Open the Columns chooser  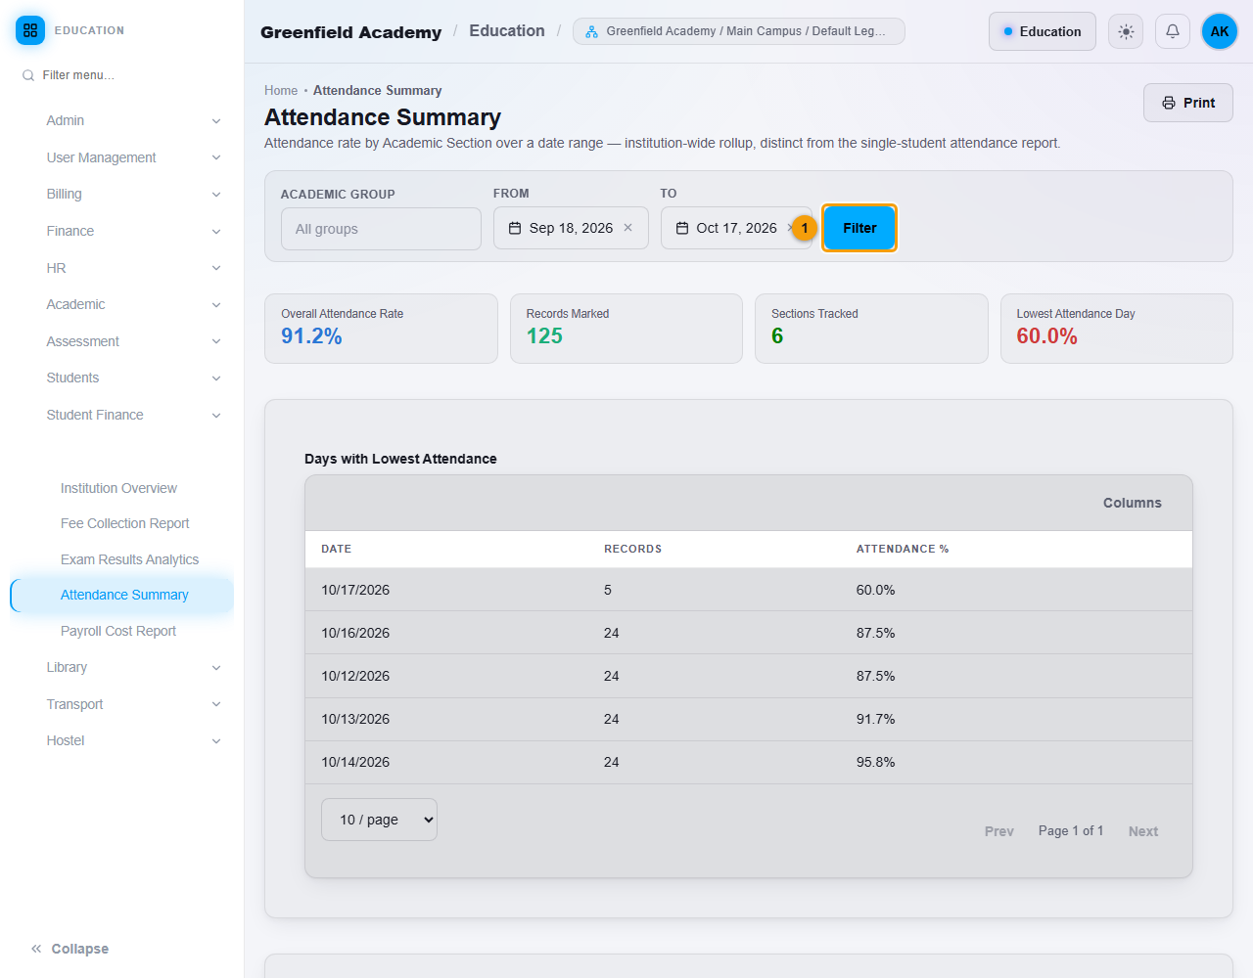[x=1133, y=503]
